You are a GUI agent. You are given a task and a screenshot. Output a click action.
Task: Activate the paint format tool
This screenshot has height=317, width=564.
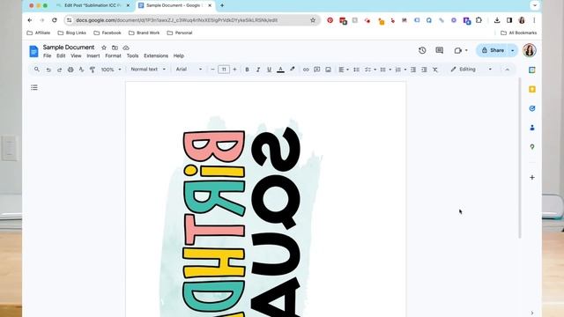(93, 70)
